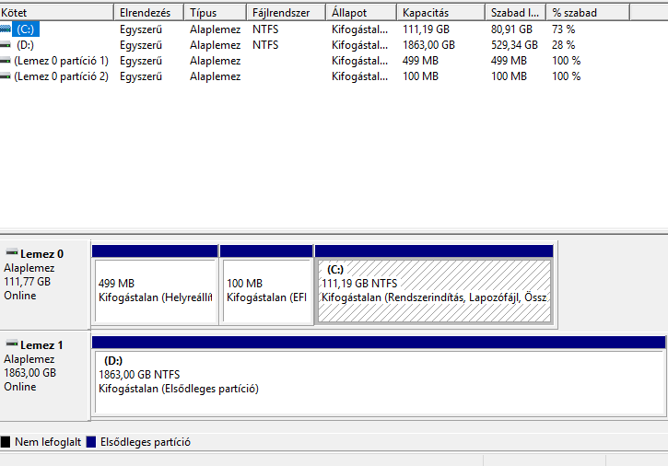Click the 529,34 GB free space cell

(514, 45)
